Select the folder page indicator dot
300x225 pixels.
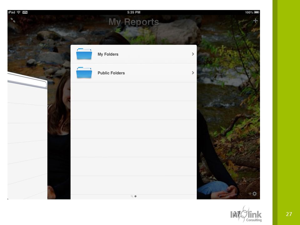[135, 196]
